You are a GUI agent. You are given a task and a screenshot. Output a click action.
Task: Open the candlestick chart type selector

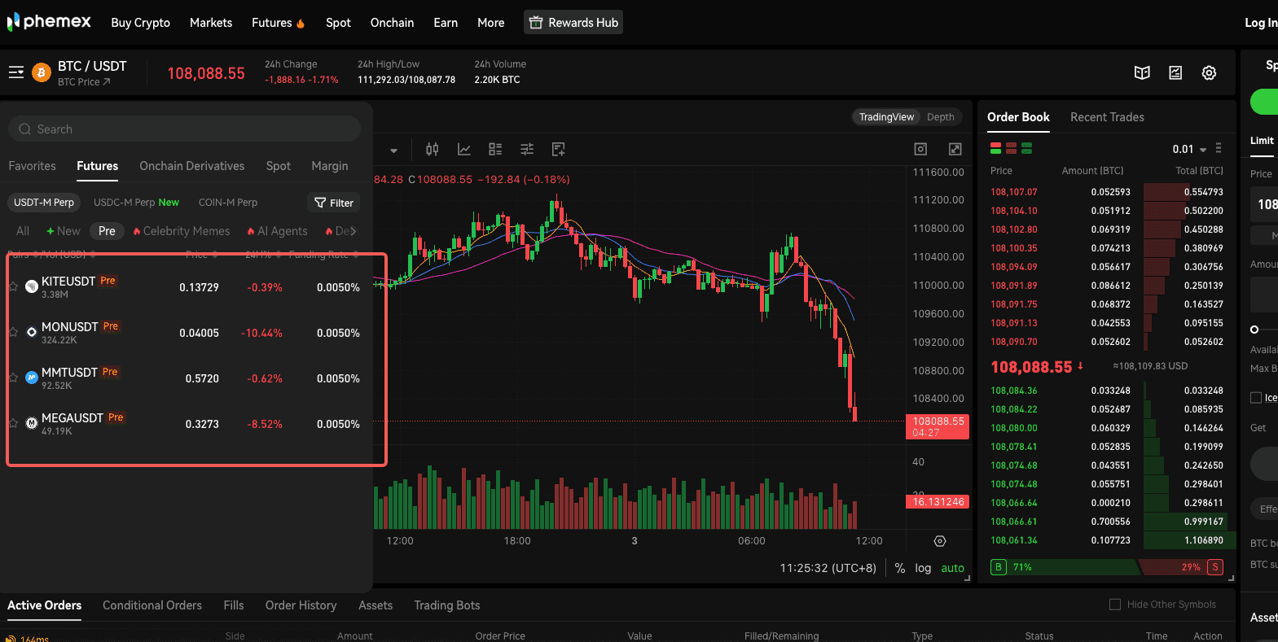(x=432, y=149)
